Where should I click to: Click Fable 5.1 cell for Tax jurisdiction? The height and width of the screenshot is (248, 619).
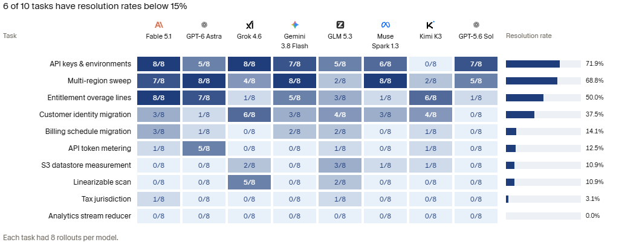pos(159,199)
